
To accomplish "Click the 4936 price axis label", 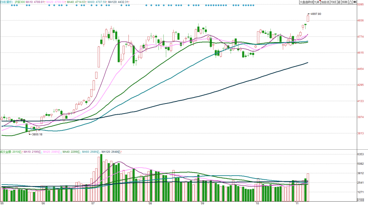I will click(361, 21).
